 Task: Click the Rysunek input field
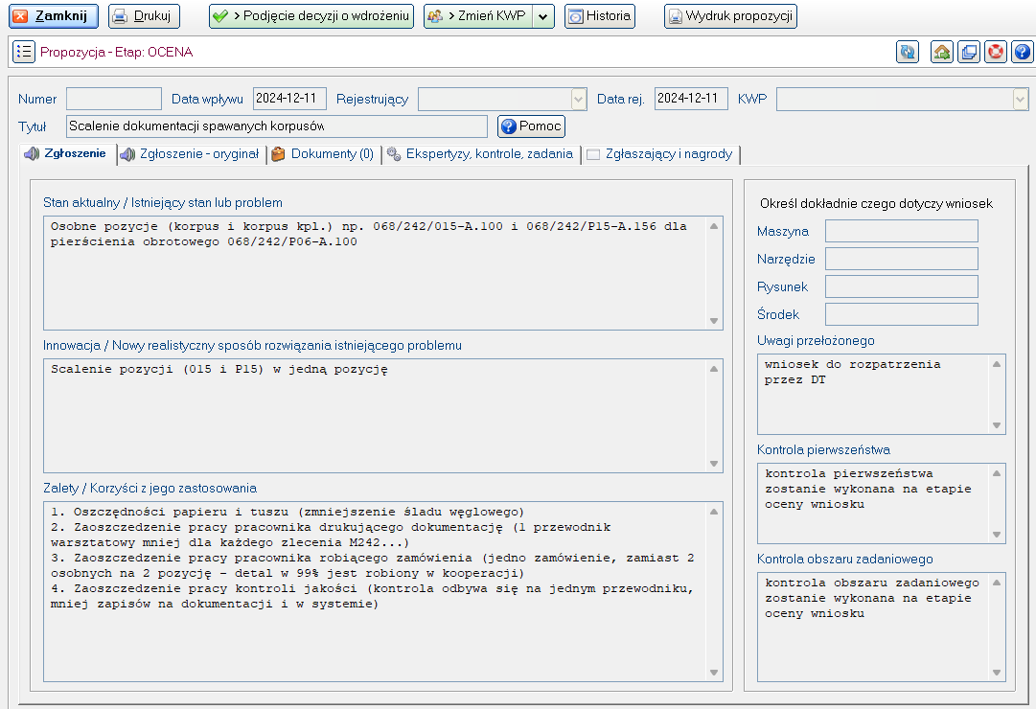pos(901,286)
